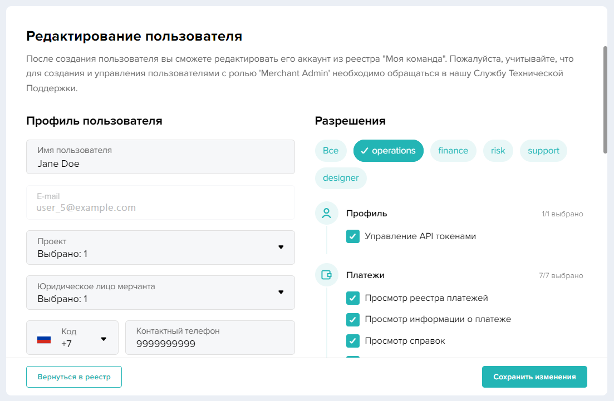Choose the 'risk' role chip
614x401 pixels.
pyautogui.click(x=498, y=151)
